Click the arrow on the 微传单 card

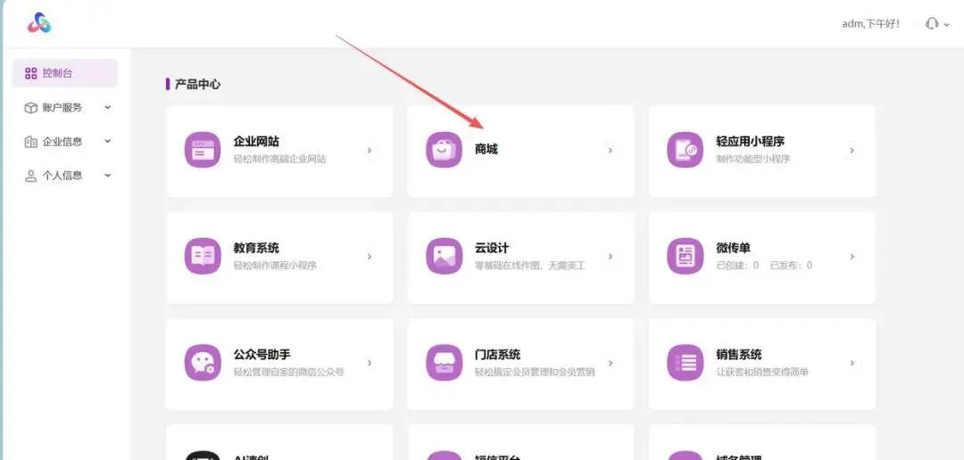(x=852, y=256)
